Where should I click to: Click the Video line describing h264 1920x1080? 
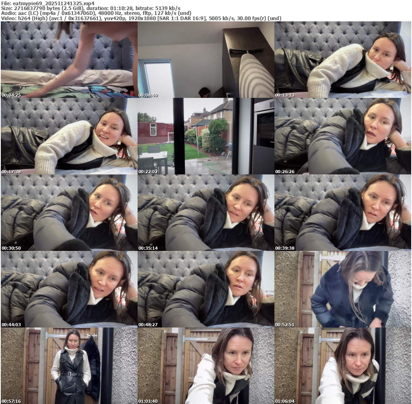pos(141,19)
